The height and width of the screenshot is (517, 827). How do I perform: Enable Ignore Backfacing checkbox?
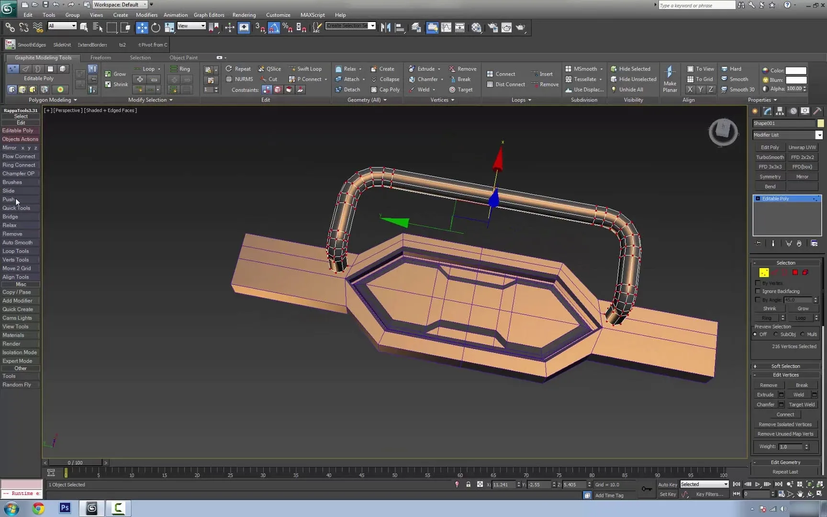[x=758, y=291]
